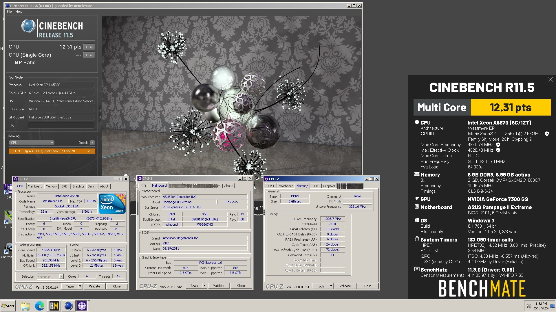Click the Windows logo icon beside OS
The width and height of the screenshot is (556, 312).
tap(417, 220)
